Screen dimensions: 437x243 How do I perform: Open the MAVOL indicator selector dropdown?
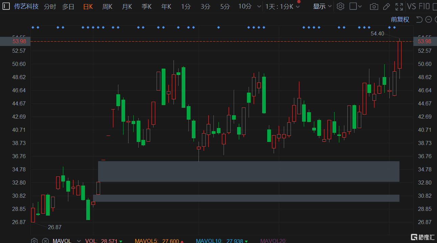tap(79, 241)
